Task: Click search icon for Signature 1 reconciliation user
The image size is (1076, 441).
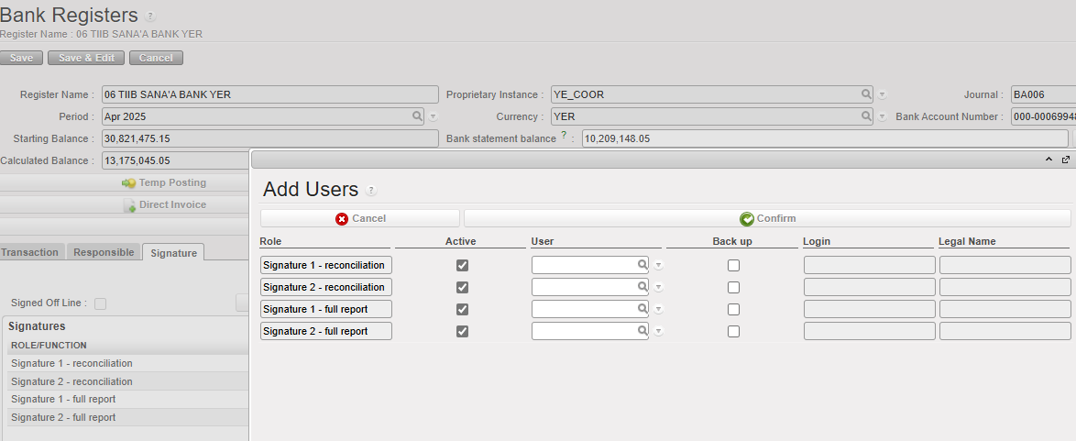Action: 642,265
